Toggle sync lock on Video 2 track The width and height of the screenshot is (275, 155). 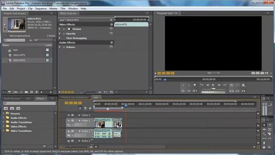[72, 115]
